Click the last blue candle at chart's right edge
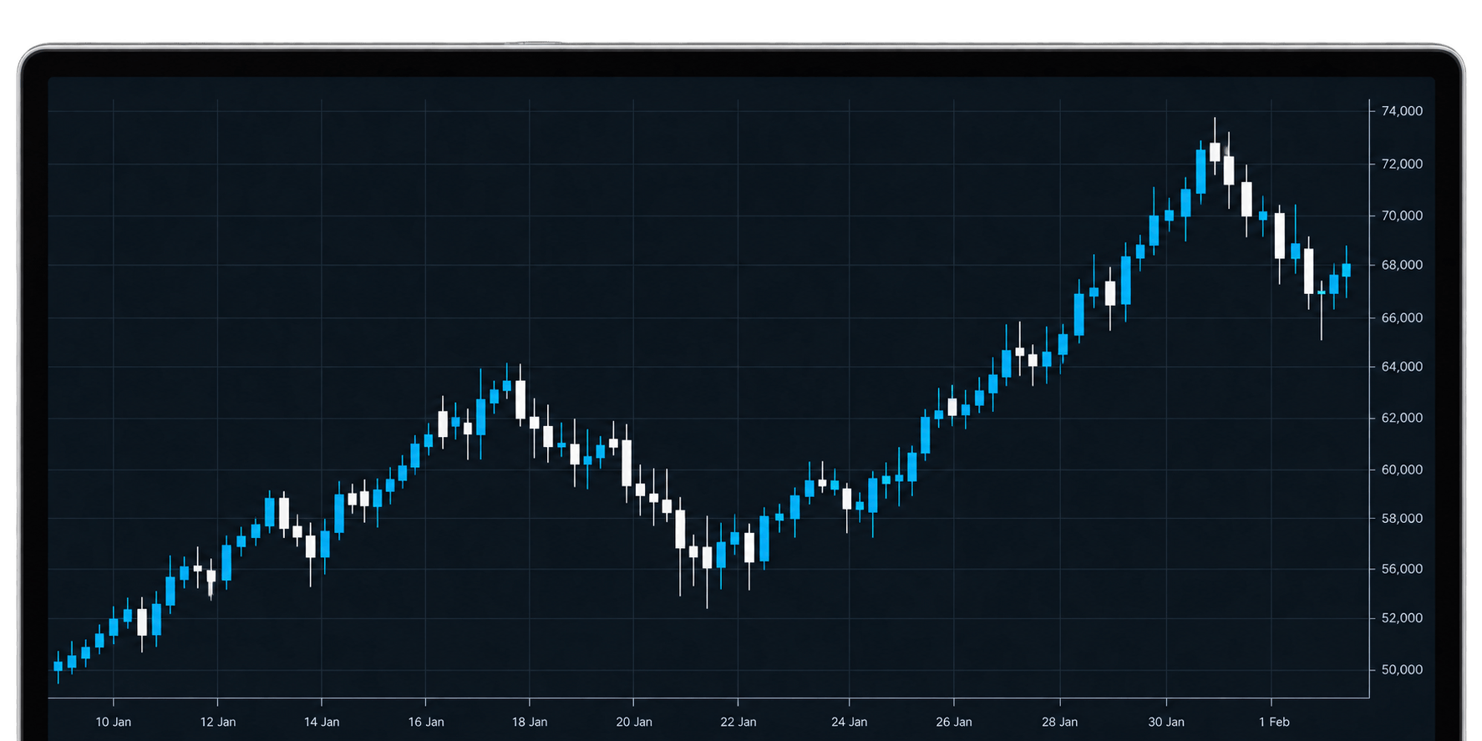This screenshot has height=741, width=1482. pos(1347,270)
